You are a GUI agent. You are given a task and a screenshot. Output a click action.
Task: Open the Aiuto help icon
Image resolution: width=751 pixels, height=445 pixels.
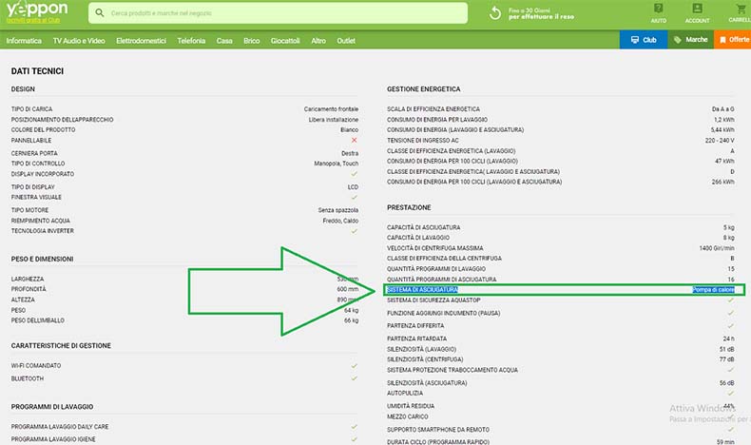pyautogui.click(x=659, y=9)
